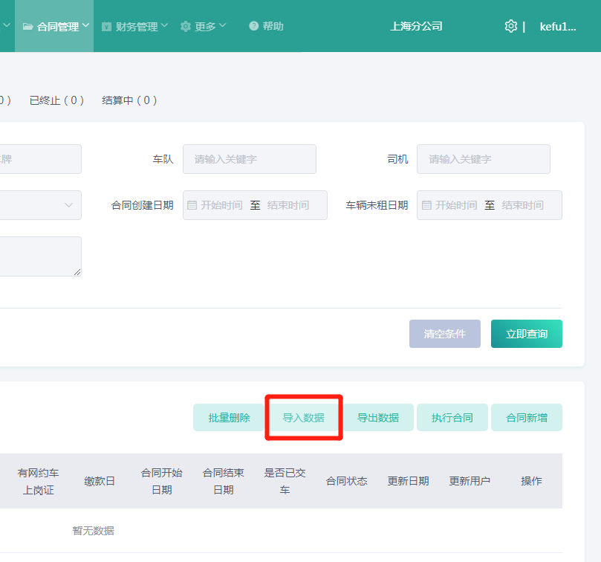Focus the 司机 keyword input
601x562 pixels.
[483, 159]
